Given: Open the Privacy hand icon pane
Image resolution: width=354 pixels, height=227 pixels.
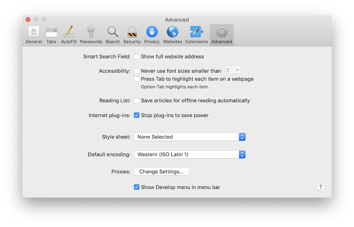Looking at the screenshot, I should [152, 32].
